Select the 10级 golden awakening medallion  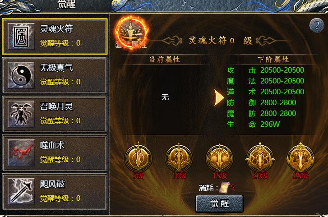click(x=179, y=157)
